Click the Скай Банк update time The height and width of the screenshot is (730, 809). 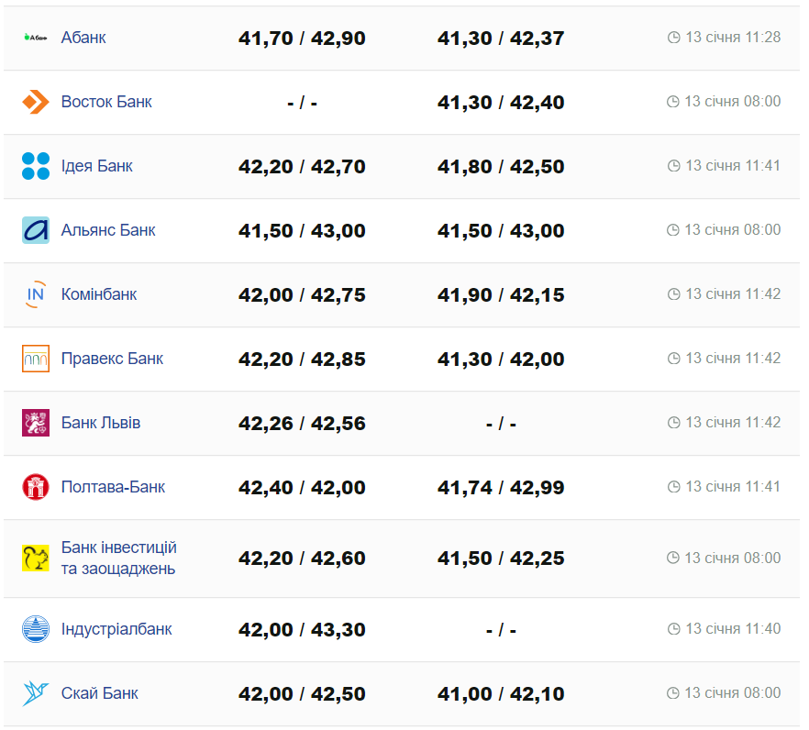pyautogui.click(x=724, y=693)
